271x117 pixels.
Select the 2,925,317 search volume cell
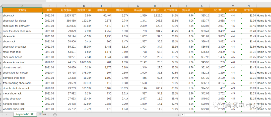tap(66, 16)
